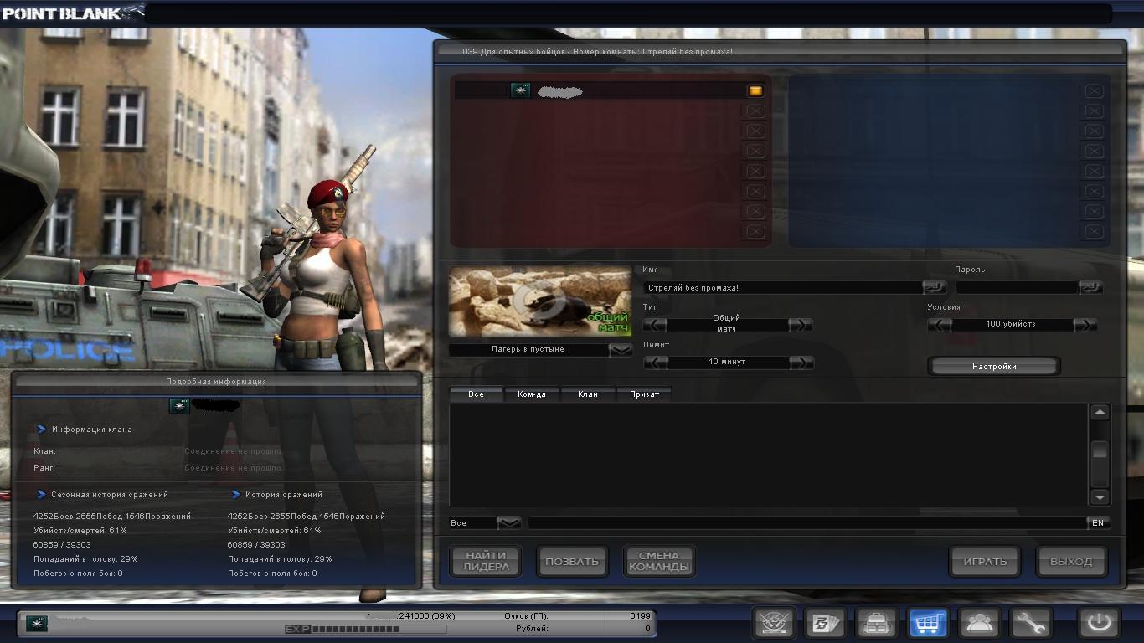This screenshot has height=643, width=1144.
Task: Open the wrench options icon
Action: (1030, 624)
